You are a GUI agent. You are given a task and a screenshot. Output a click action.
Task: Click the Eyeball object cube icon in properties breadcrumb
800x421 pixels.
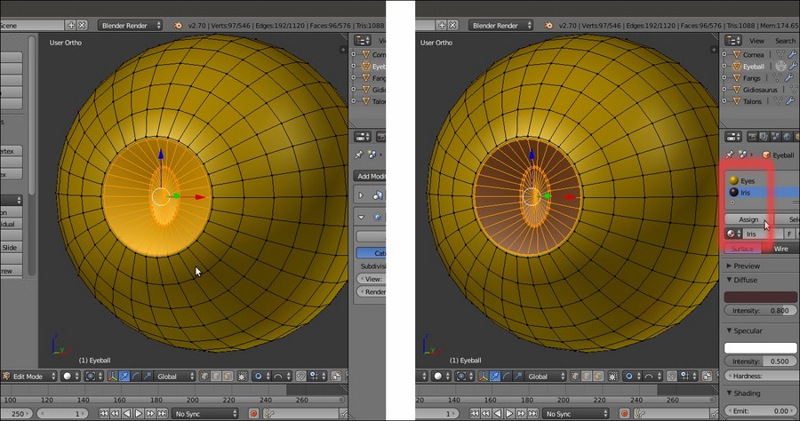tap(765, 155)
